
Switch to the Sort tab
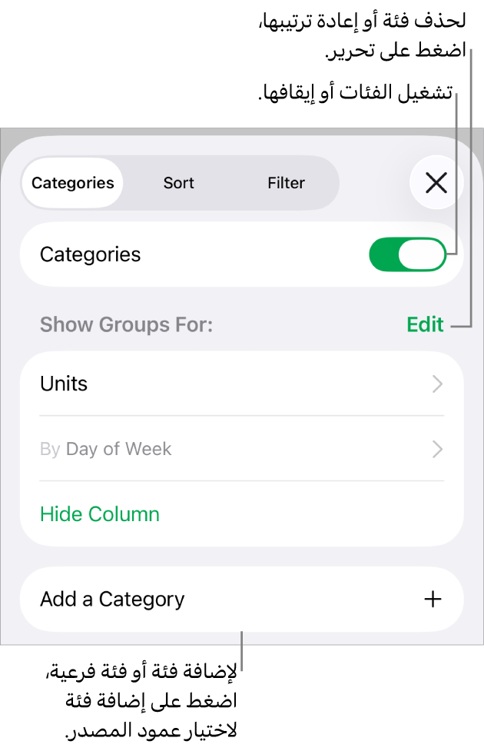coord(178,183)
